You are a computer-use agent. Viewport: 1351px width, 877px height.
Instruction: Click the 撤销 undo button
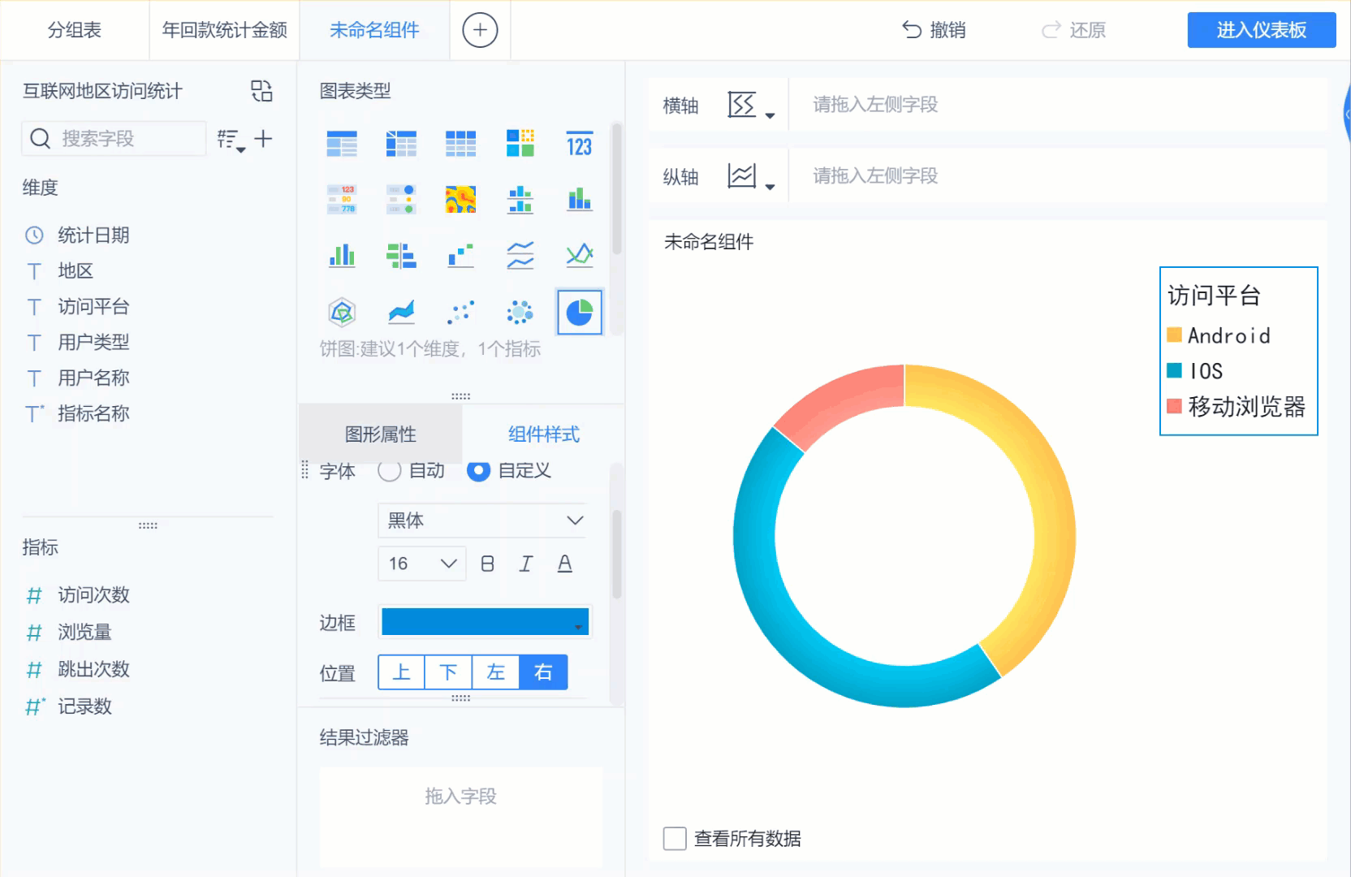934,30
